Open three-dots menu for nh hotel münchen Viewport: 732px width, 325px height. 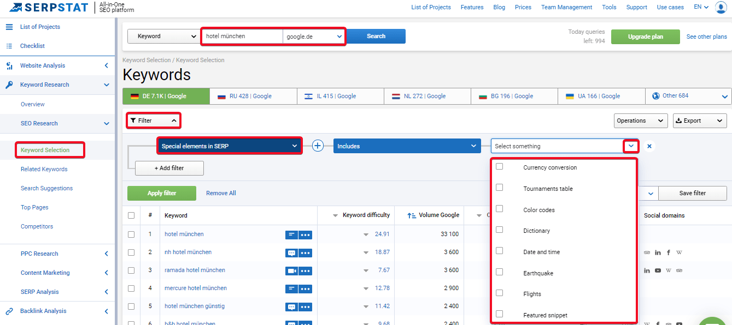(x=305, y=252)
